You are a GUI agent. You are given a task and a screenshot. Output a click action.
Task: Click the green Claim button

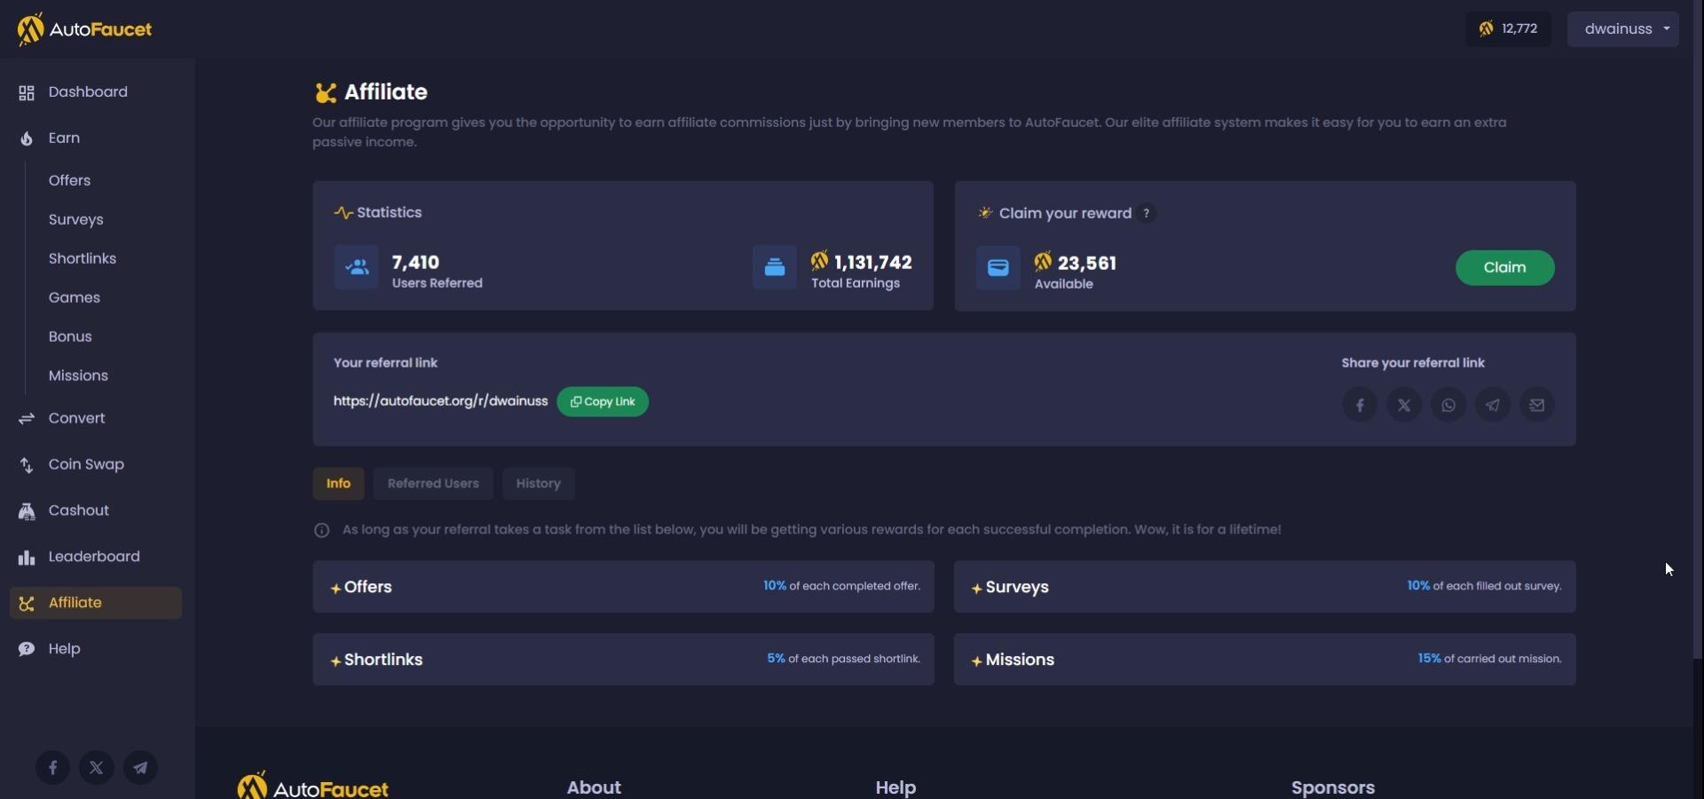click(x=1505, y=268)
